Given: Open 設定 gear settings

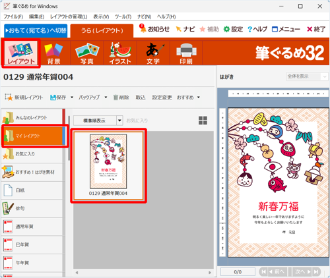Looking at the screenshot, I should (x=233, y=29).
